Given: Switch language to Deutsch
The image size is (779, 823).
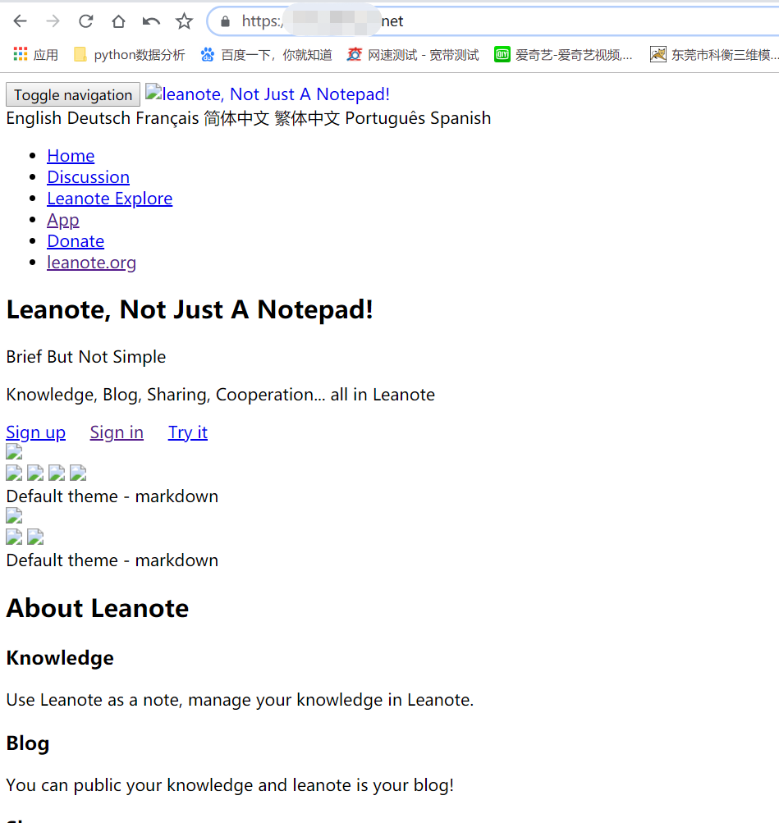Looking at the screenshot, I should tap(99, 118).
